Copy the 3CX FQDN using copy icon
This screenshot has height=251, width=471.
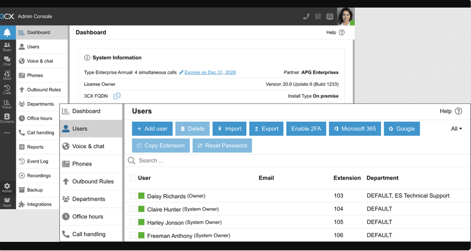click(x=117, y=96)
